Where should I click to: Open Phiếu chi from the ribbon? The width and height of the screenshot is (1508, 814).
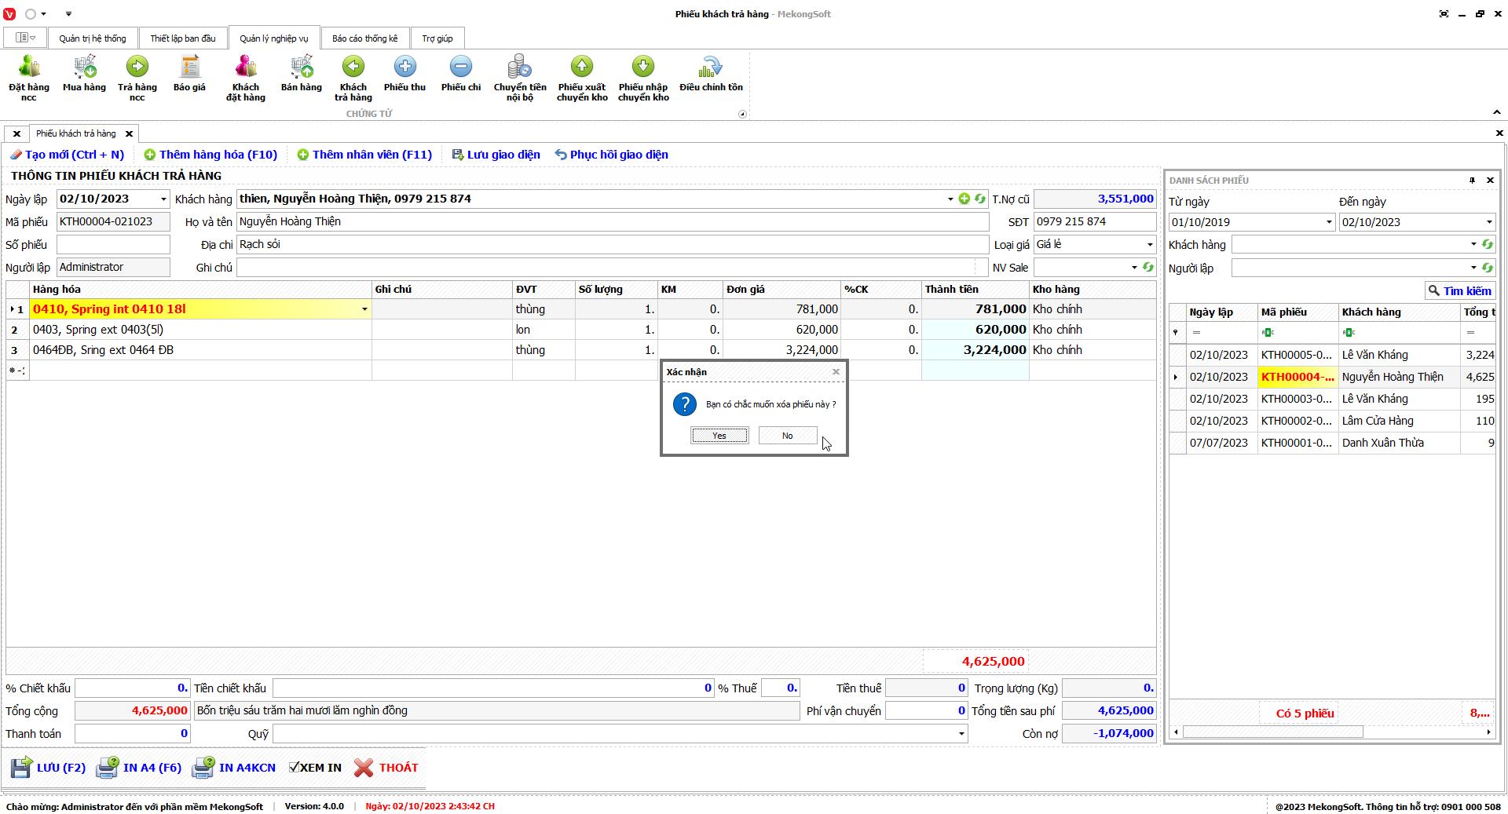[x=461, y=68]
